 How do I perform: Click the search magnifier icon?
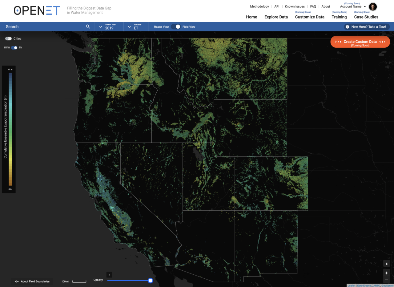click(88, 26)
